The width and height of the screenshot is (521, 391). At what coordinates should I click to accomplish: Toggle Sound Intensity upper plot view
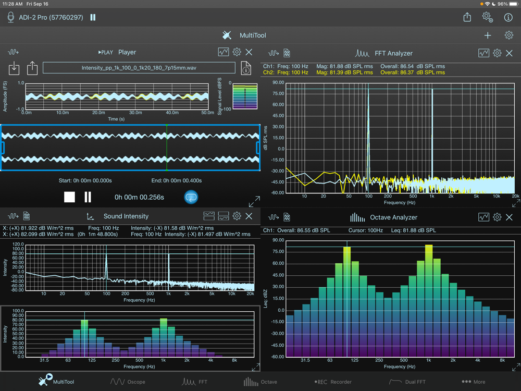point(209,216)
